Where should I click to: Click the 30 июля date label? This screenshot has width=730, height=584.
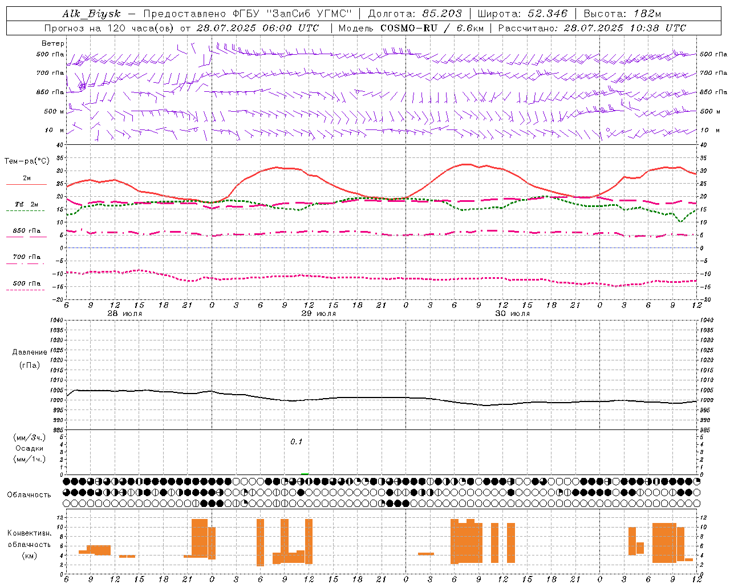pos(513,314)
